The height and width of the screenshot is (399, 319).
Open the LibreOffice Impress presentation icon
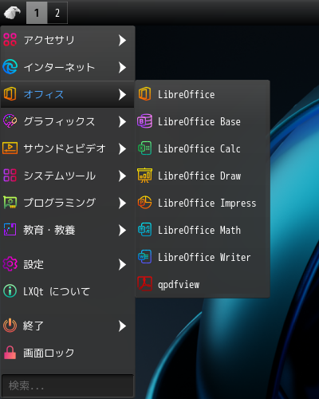click(x=144, y=203)
